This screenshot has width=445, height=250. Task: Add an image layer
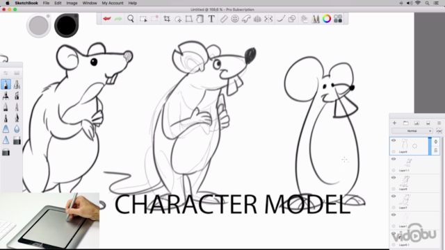416,123
